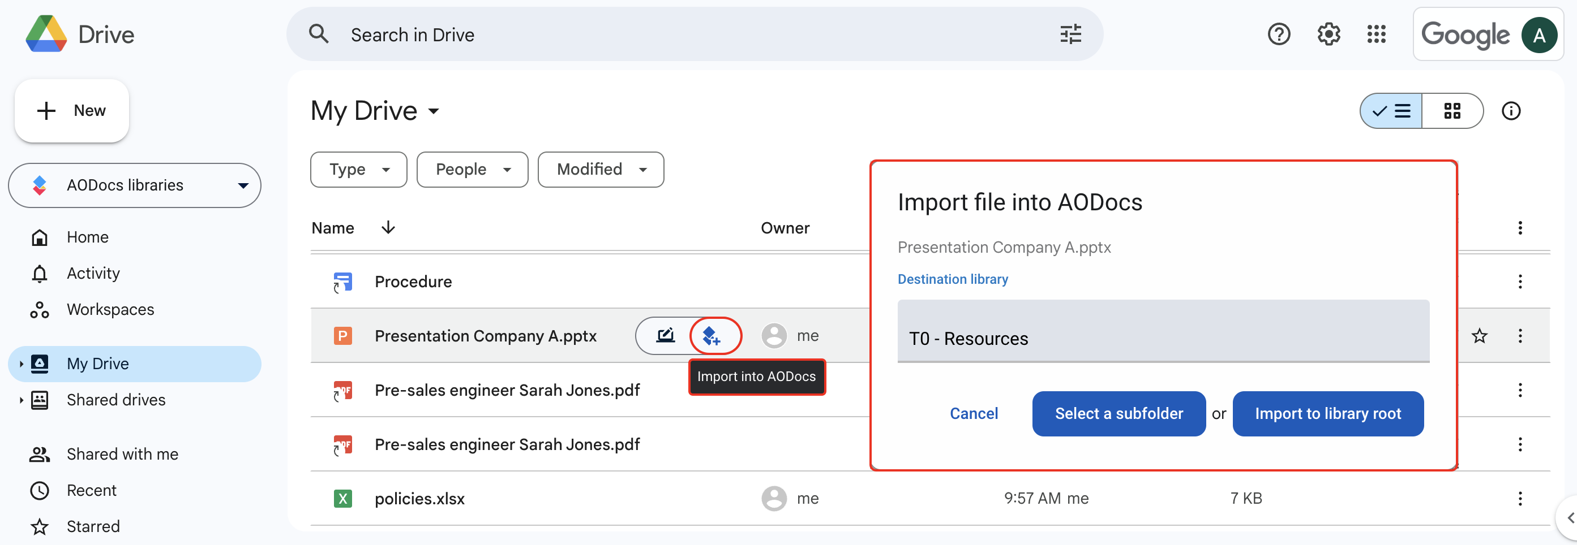
Task: Switch to grid layout view
Action: tap(1452, 111)
